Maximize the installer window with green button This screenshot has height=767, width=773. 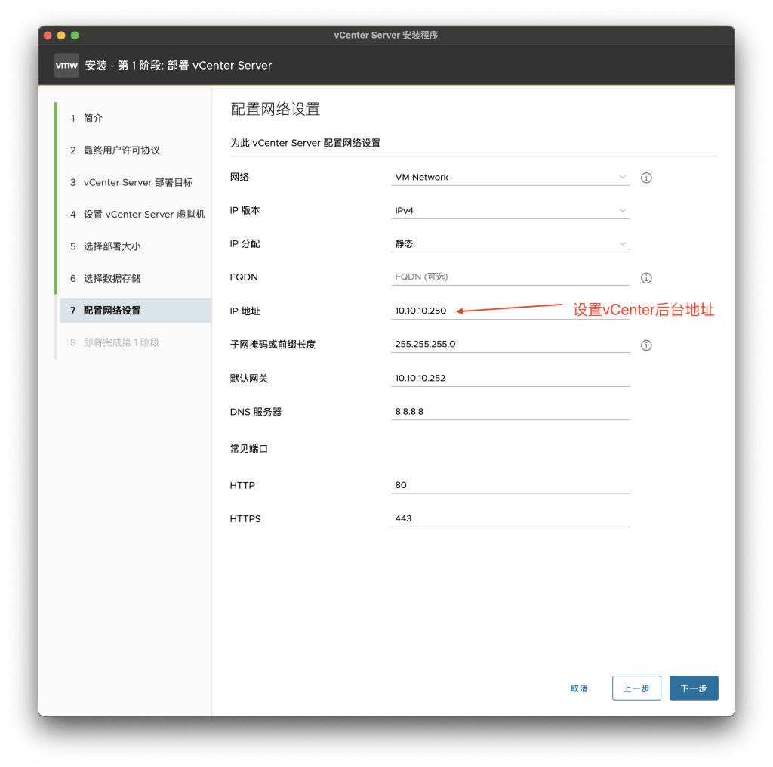[75, 36]
